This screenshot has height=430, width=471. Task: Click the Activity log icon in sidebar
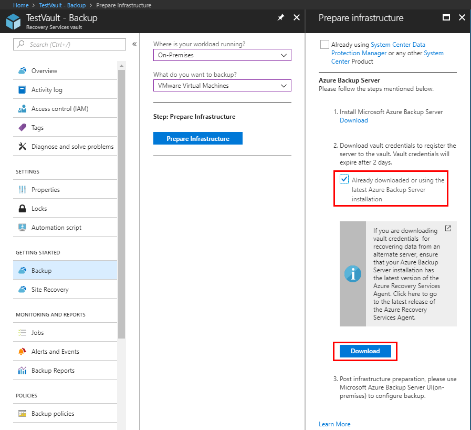[22, 90]
